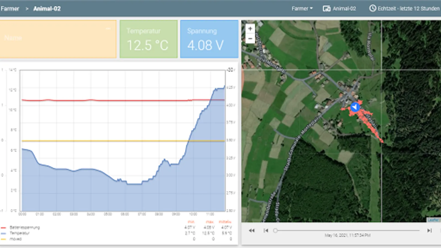
Task: Click the '4.08 V' reading in Spannung card
Action: coord(205,45)
